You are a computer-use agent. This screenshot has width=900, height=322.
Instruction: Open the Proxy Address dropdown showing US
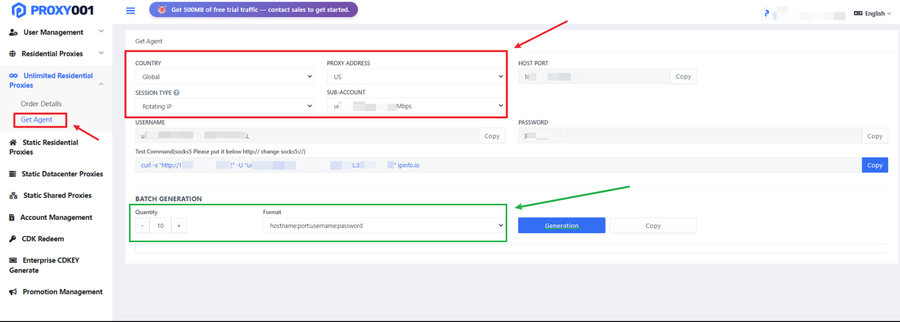point(416,77)
